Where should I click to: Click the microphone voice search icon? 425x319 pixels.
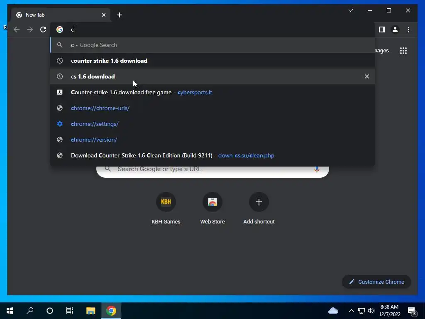317,169
